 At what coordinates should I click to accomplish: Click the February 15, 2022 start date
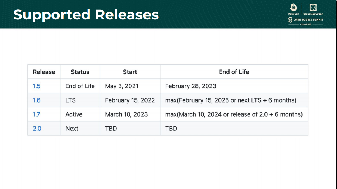[x=130, y=100]
